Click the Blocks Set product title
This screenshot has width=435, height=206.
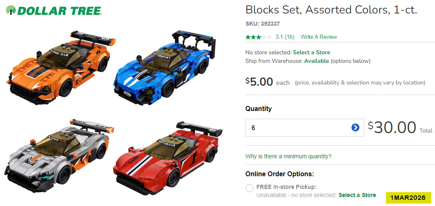[x=331, y=10]
